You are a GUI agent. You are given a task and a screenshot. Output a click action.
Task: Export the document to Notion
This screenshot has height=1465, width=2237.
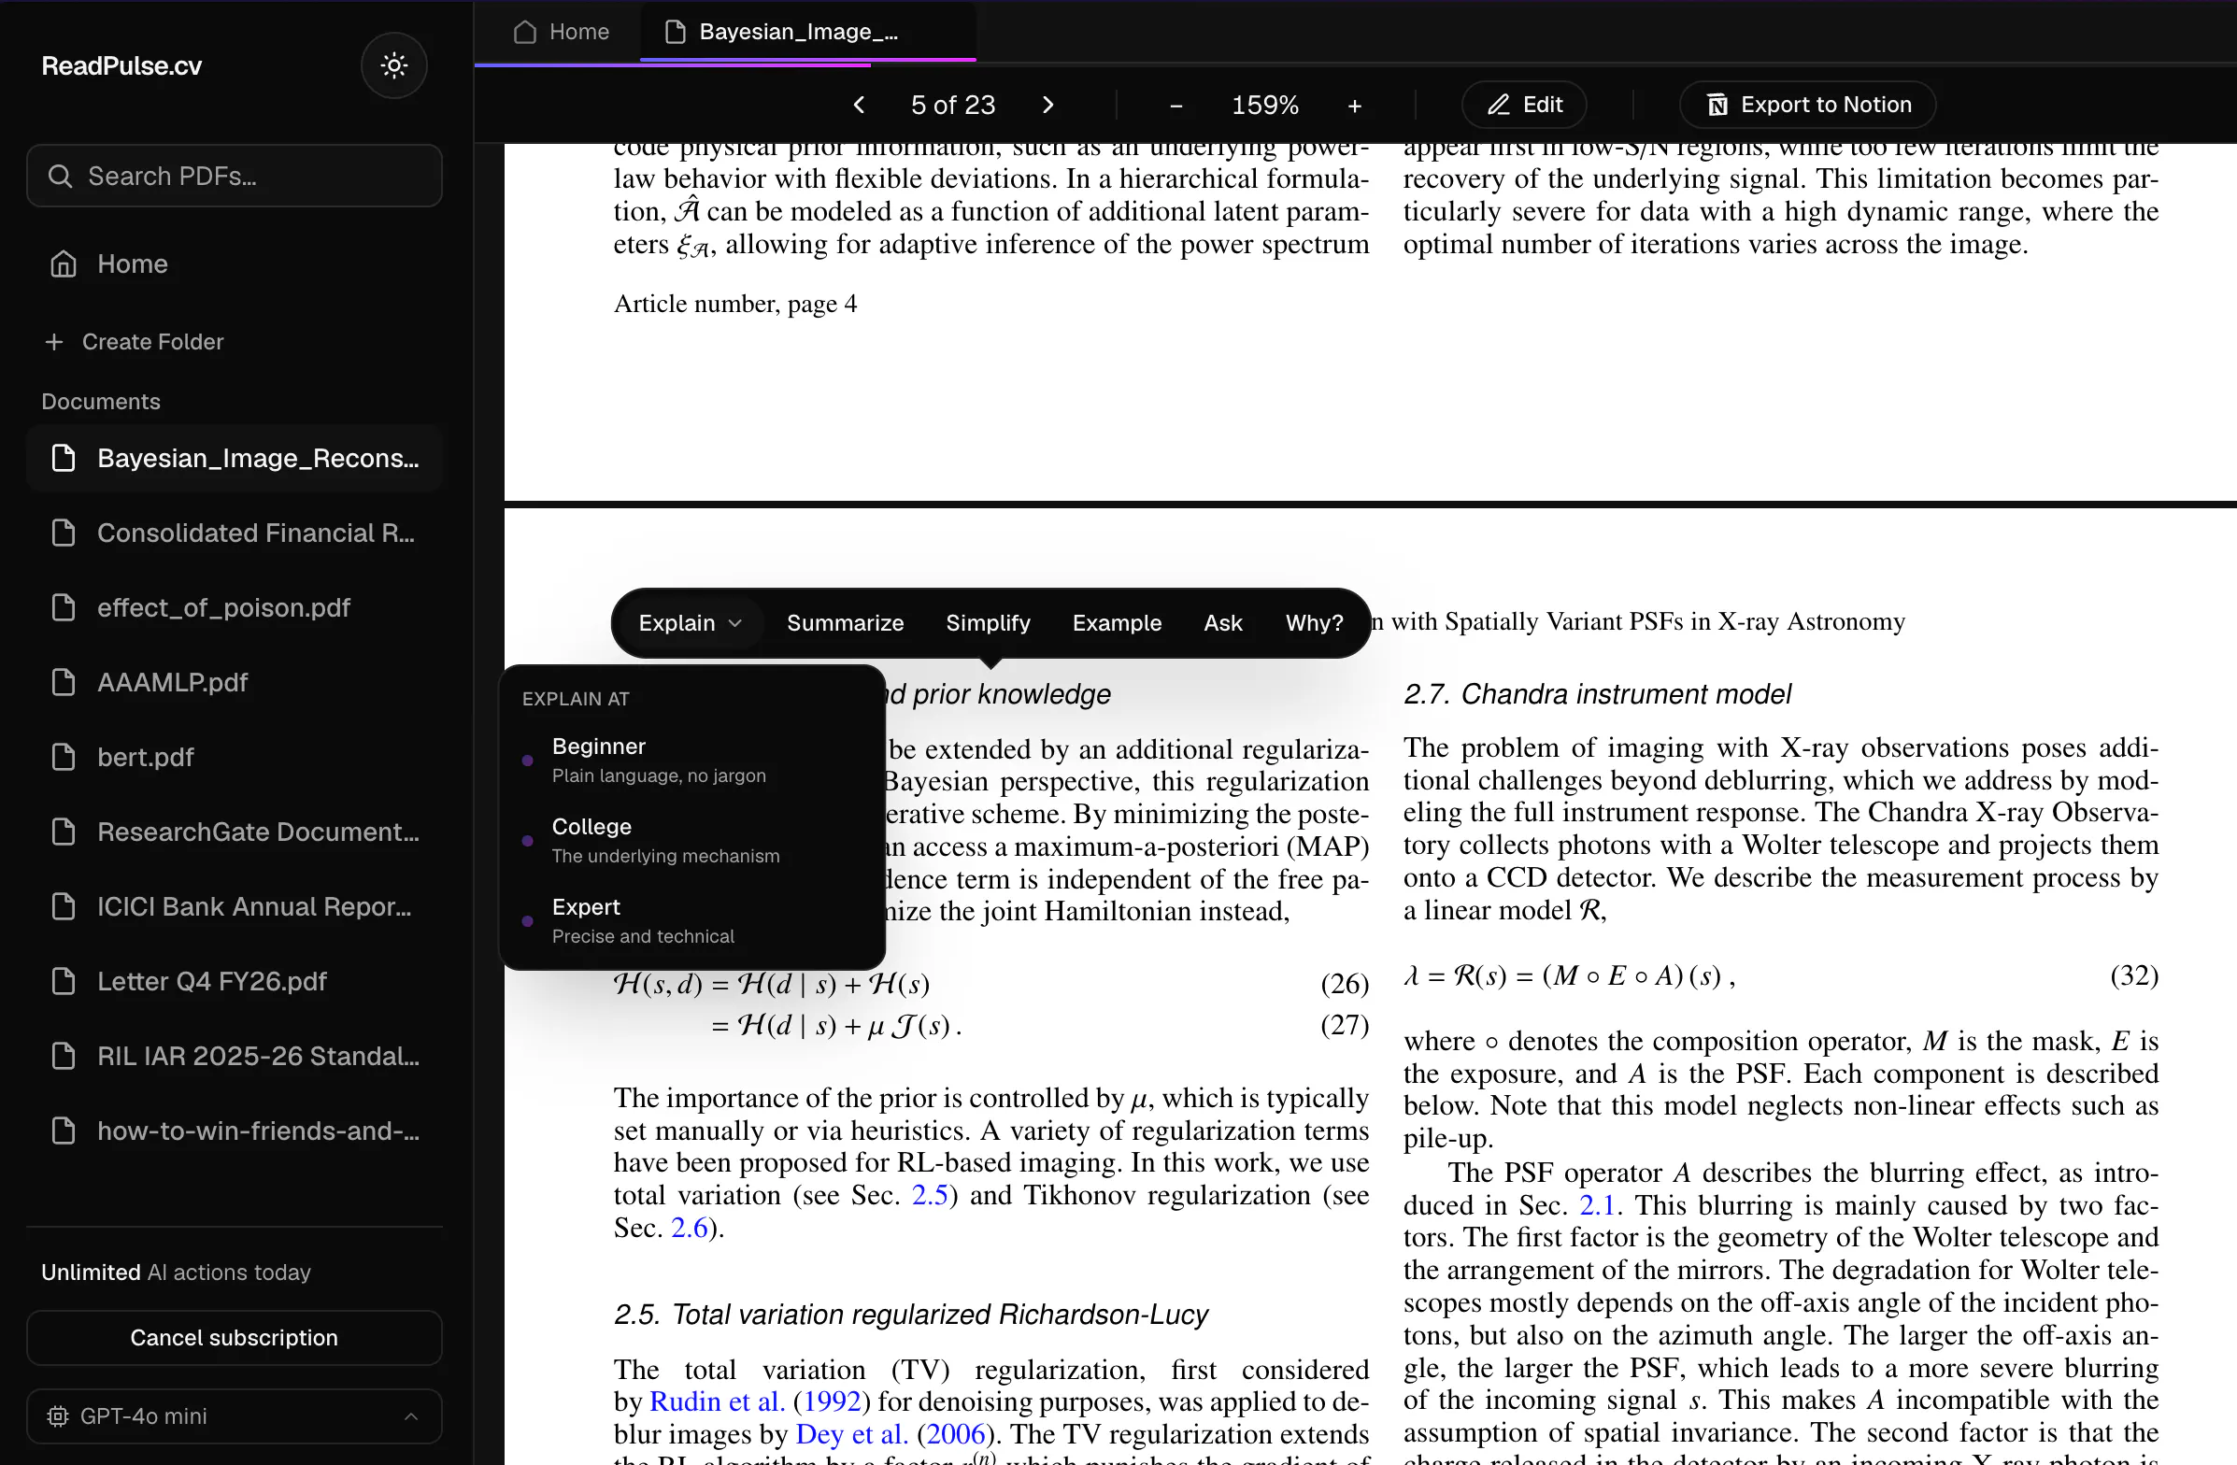tap(1807, 105)
